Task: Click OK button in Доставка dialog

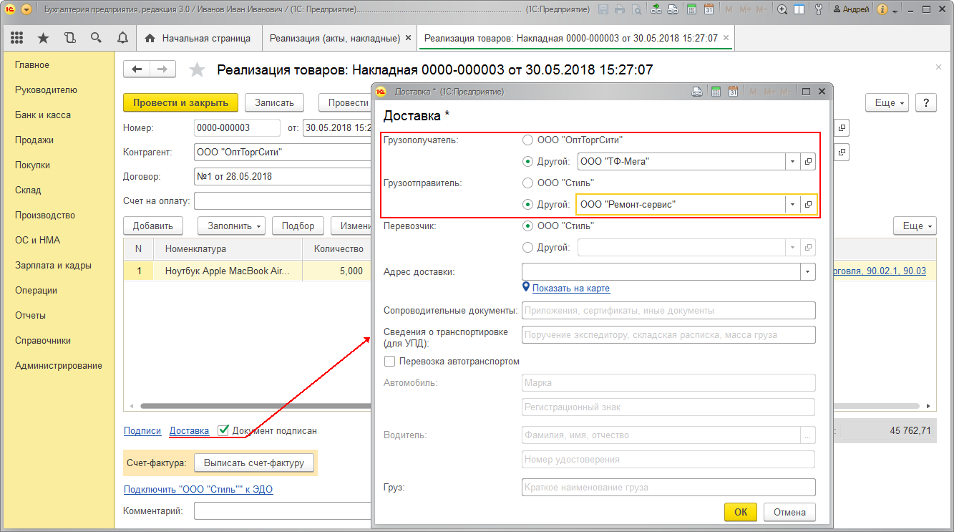Action: click(x=740, y=512)
